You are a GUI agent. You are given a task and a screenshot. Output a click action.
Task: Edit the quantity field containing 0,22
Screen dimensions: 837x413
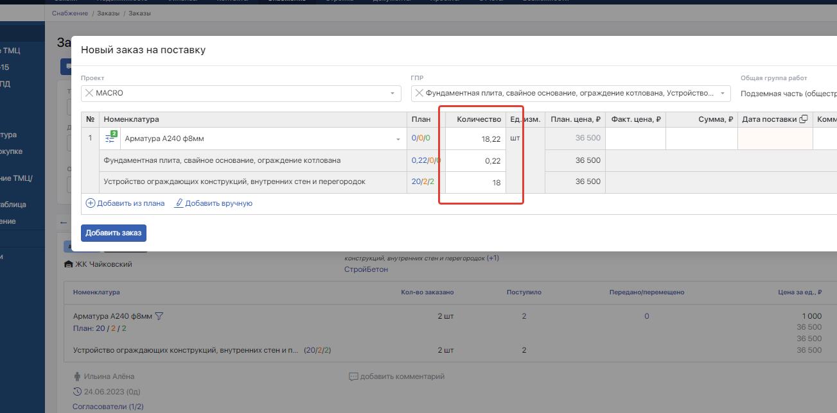click(475, 161)
